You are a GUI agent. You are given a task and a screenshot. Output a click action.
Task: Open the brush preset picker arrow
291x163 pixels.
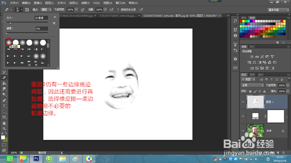point(21,10)
